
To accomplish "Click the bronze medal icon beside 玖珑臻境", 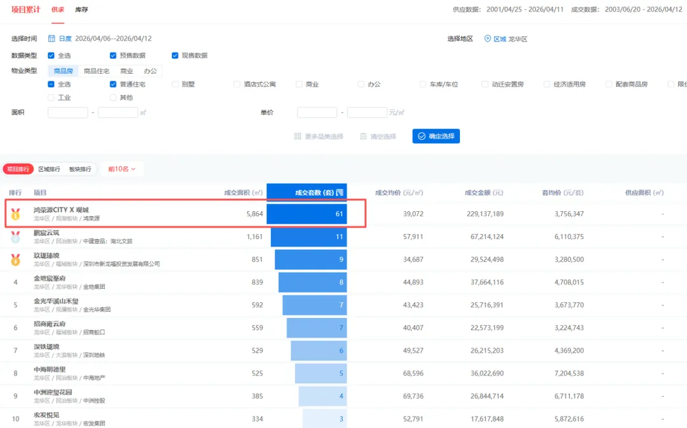I will tap(15, 259).
